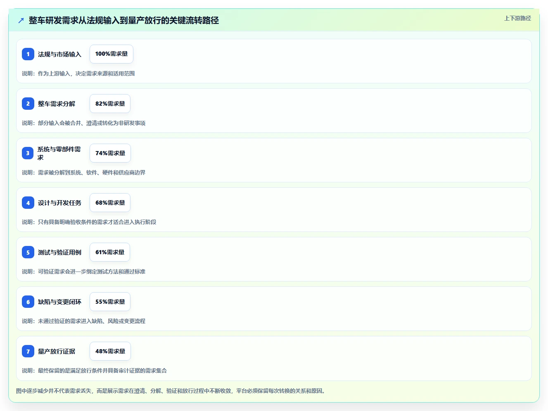Click the title 整车研发需求从法规输入到量产放行的关键流转路径
Viewport: 548px width, 411px height.
124,20
